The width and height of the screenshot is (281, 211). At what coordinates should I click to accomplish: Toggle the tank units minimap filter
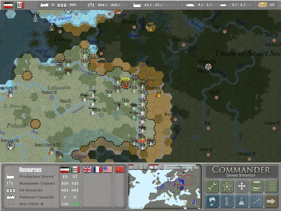click(x=151, y=167)
